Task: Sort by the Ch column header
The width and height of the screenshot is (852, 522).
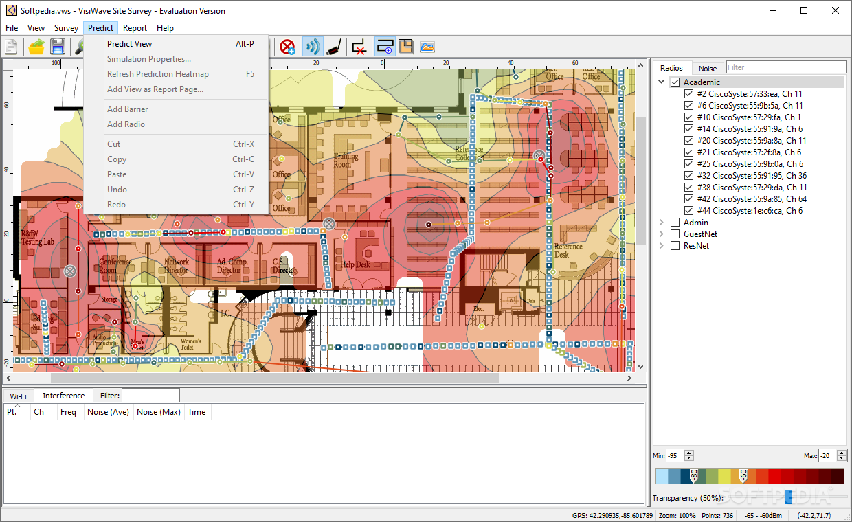Action: tap(43, 412)
